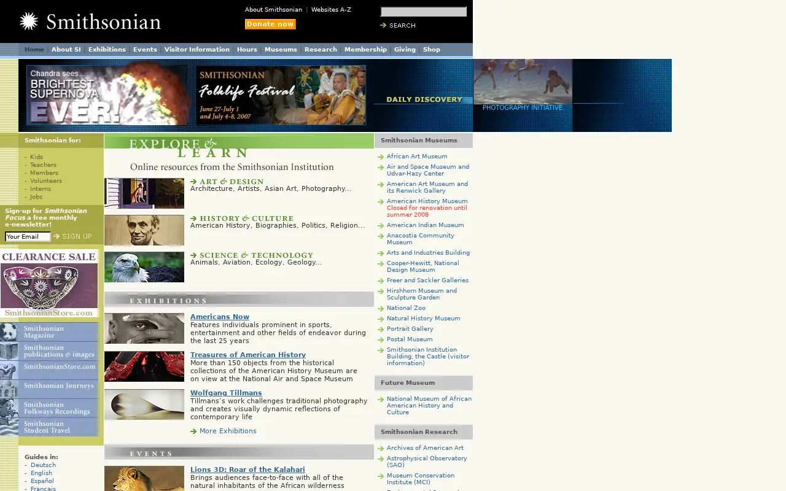Select the Deutsch language guide
This screenshot has width=786, height=491.
click(43, 465)
